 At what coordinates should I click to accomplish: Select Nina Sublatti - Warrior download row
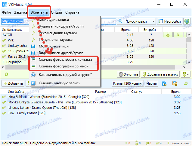click(95, 97)
